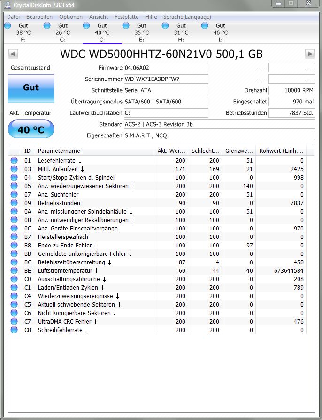Click the status orb for Laden/Entladen-Zyklen
This screenshot has height=420, width=322.
click(14, 287)
